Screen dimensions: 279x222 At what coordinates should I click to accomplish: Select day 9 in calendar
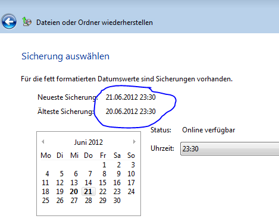pos(118,174)
